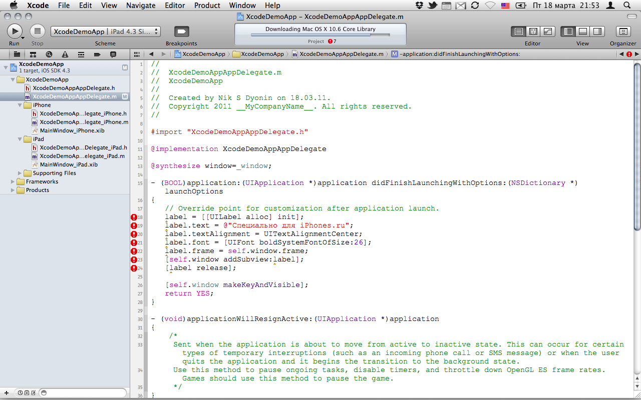This screenshot has width=641, height=400.
Task: Switch to the Standard editor
Action: coord(518,31)
